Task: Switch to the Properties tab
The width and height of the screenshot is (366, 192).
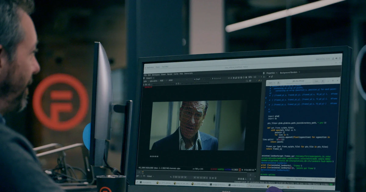Action: pos(271,73)
